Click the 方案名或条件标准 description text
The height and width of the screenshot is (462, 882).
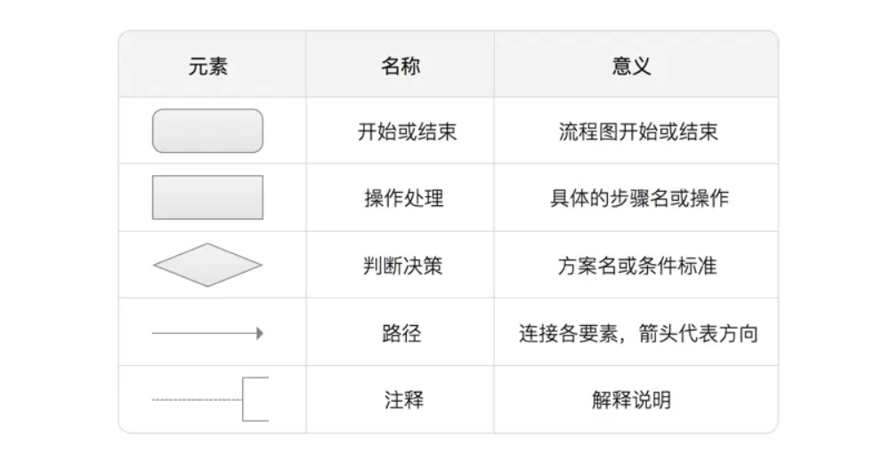point(637,266)
